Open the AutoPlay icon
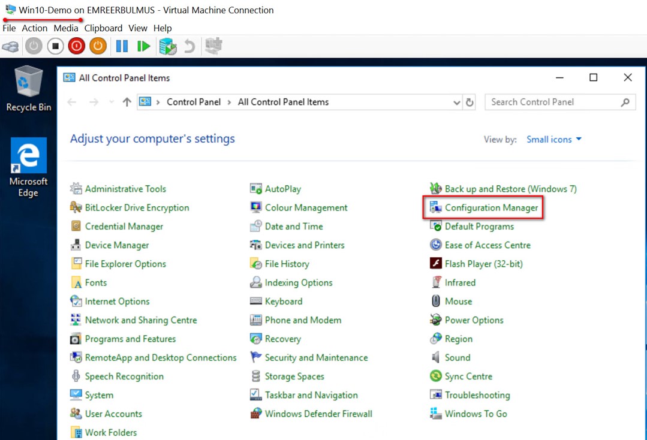 pos(256,188)
